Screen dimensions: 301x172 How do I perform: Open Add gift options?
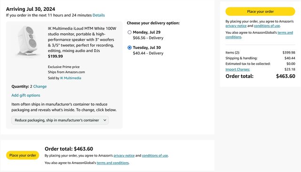pyautogui.click(x=26, y=95)
